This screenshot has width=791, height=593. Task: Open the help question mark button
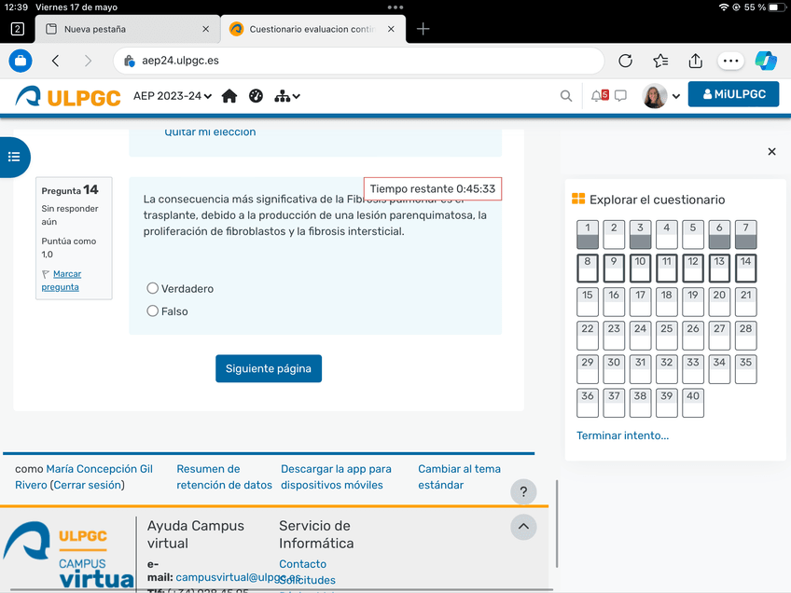[523, 491]
